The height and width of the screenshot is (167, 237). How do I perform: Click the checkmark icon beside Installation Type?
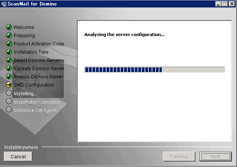pos(9,52)
